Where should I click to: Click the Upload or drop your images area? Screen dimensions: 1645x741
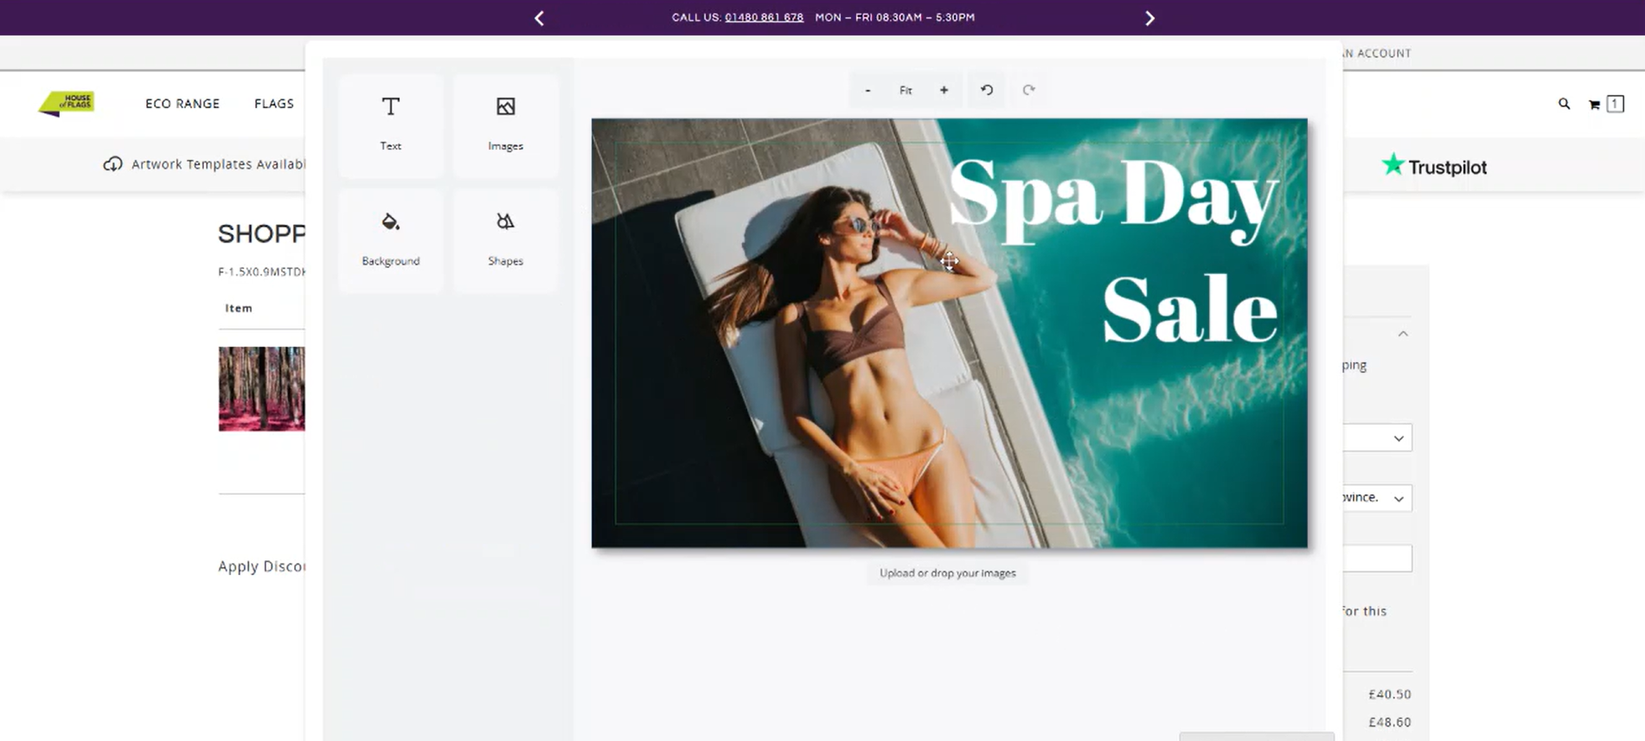pyautogui.click(x=947, y=573)
